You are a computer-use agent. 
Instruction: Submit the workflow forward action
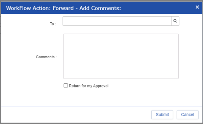(x=162, y=115)
